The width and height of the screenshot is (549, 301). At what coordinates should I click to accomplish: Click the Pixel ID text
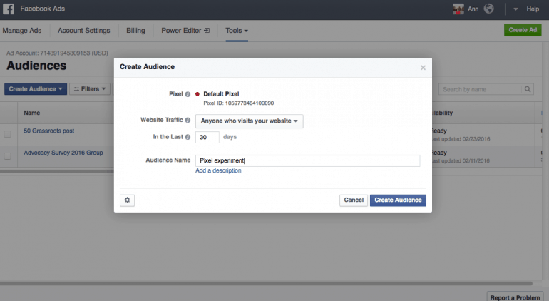tap(238, 103)
